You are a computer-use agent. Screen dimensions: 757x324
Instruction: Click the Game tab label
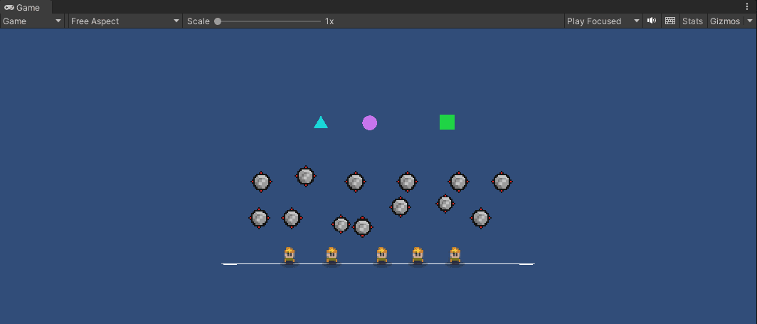(x=28, y=7)
